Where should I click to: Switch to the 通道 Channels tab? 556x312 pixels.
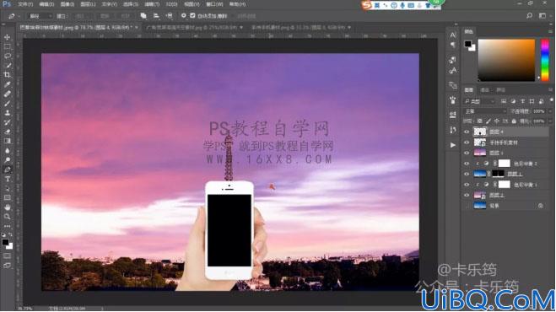point(485,90)
